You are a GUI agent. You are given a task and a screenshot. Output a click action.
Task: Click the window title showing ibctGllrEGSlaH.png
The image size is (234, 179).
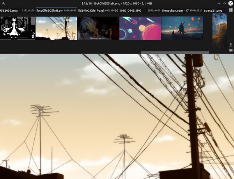coord(117,4)
